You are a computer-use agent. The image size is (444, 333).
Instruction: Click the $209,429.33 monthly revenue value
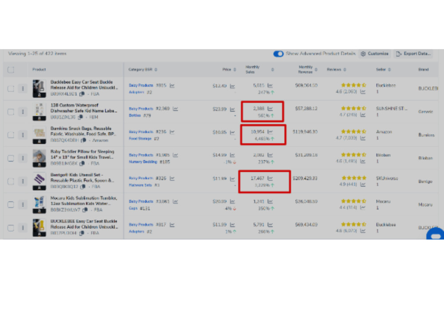click(x=305, y=178)
